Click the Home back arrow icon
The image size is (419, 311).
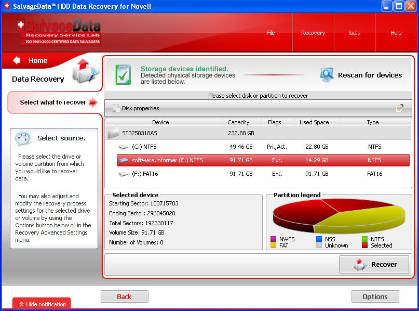click(17, 60)
